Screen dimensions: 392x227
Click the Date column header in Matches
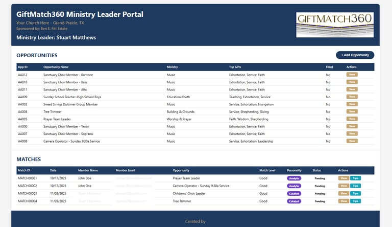point(53,170)
